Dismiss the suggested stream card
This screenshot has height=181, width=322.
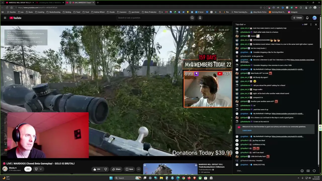pyautogui.click(x=196, y=165)
